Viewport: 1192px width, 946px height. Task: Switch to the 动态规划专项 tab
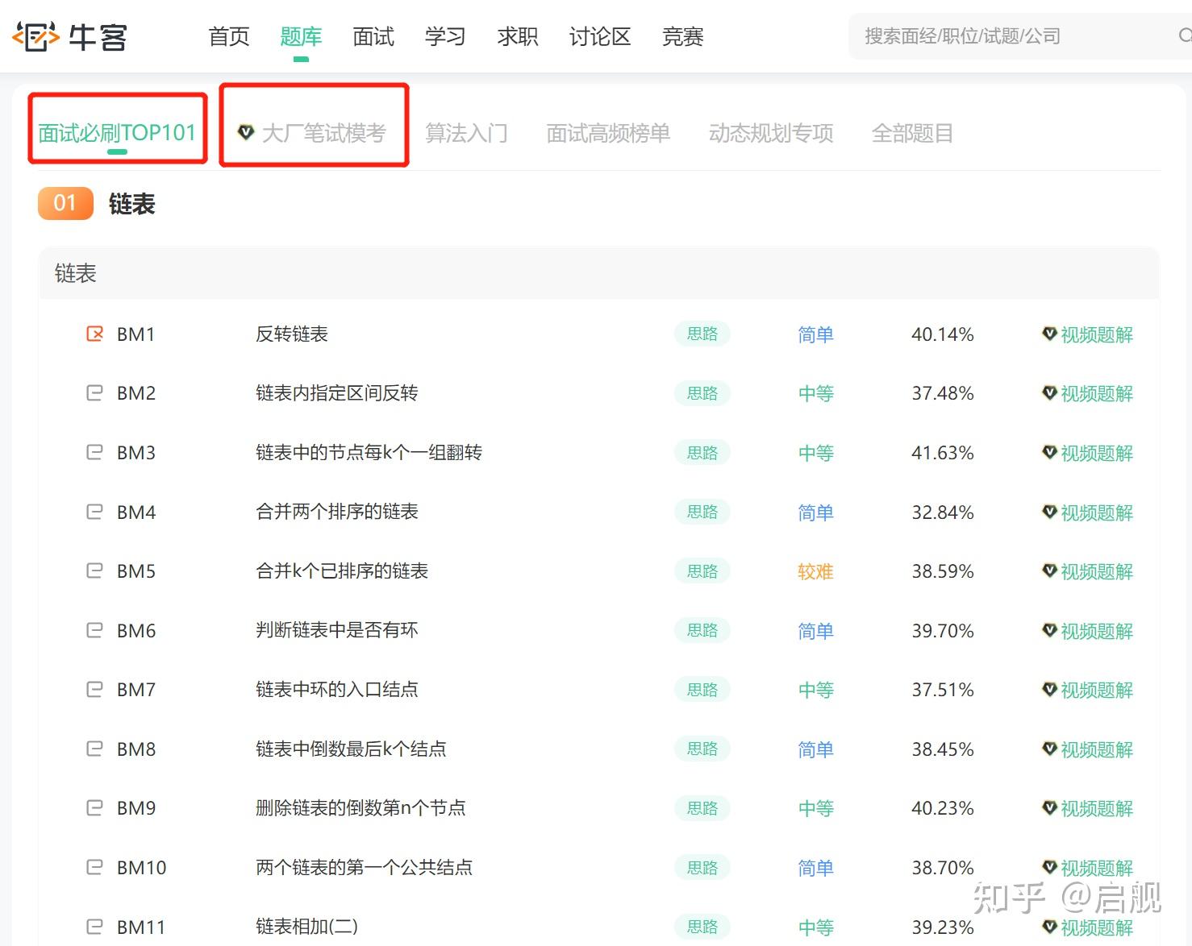(x=771, y=132)
